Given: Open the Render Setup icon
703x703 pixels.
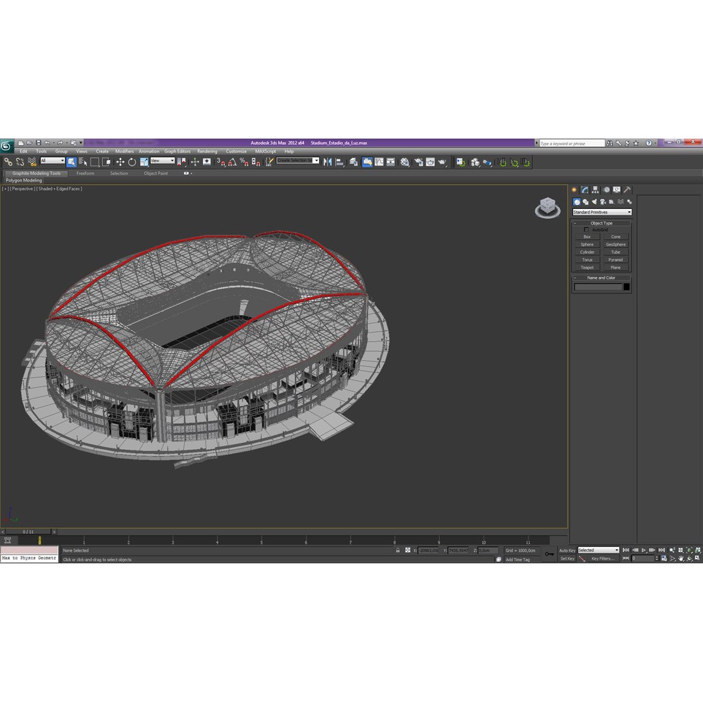Looking at the screenshot, I should click(419, 162).
